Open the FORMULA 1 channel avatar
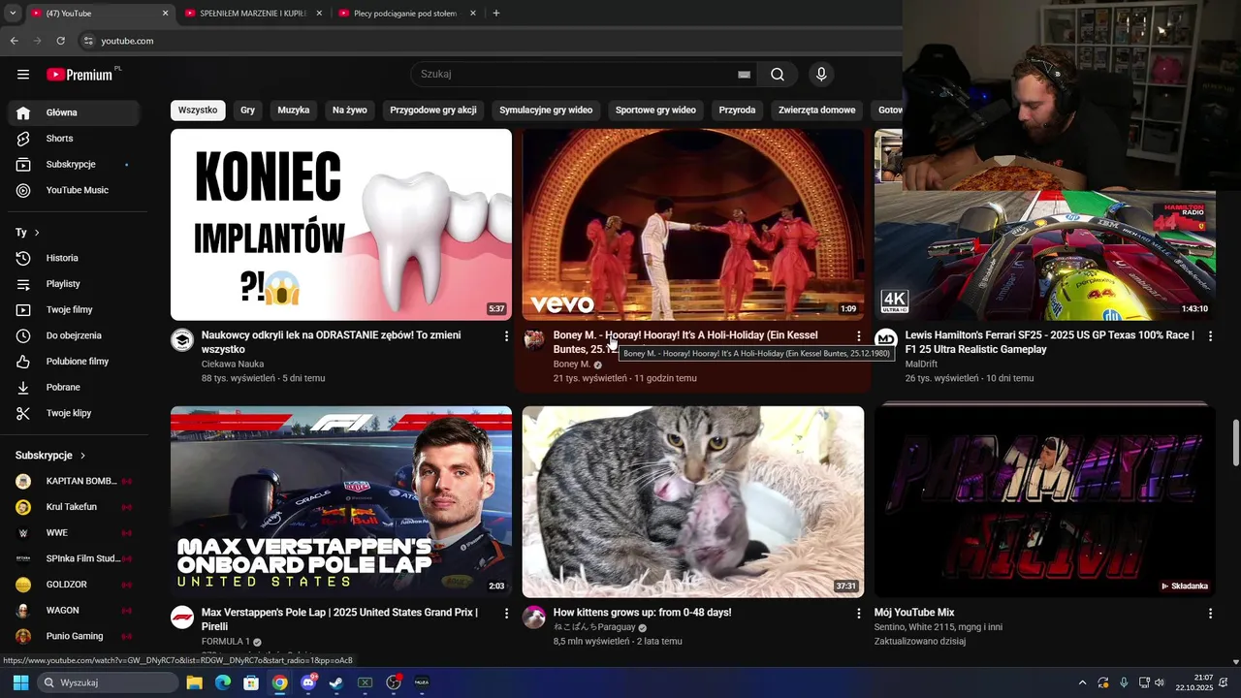The height and width of the screenshot is (698, 1241). pos(182,618)
